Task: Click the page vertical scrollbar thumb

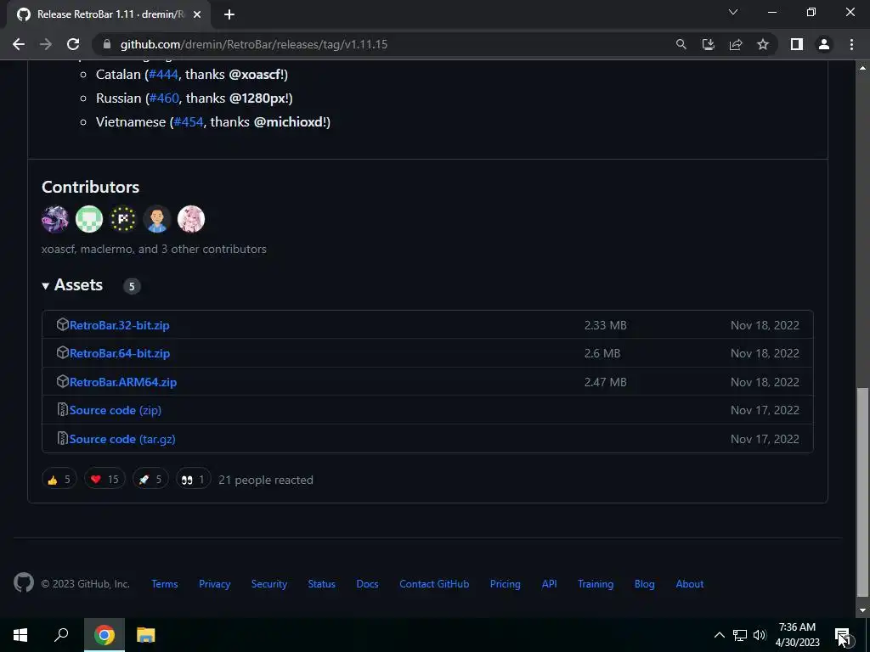Action: [x=862, y=492]
